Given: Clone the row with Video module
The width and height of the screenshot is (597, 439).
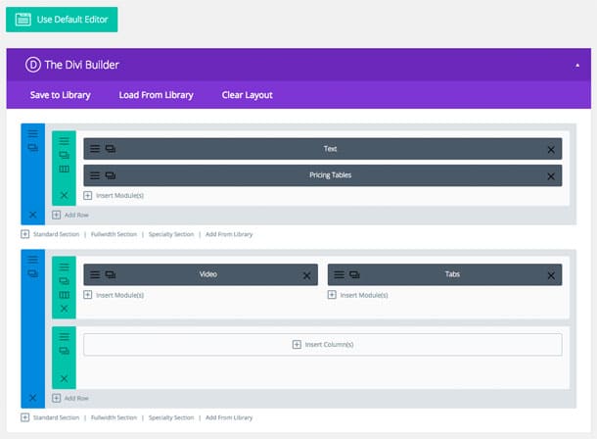Looking at the screenshot, I should (x=64, y=281).
